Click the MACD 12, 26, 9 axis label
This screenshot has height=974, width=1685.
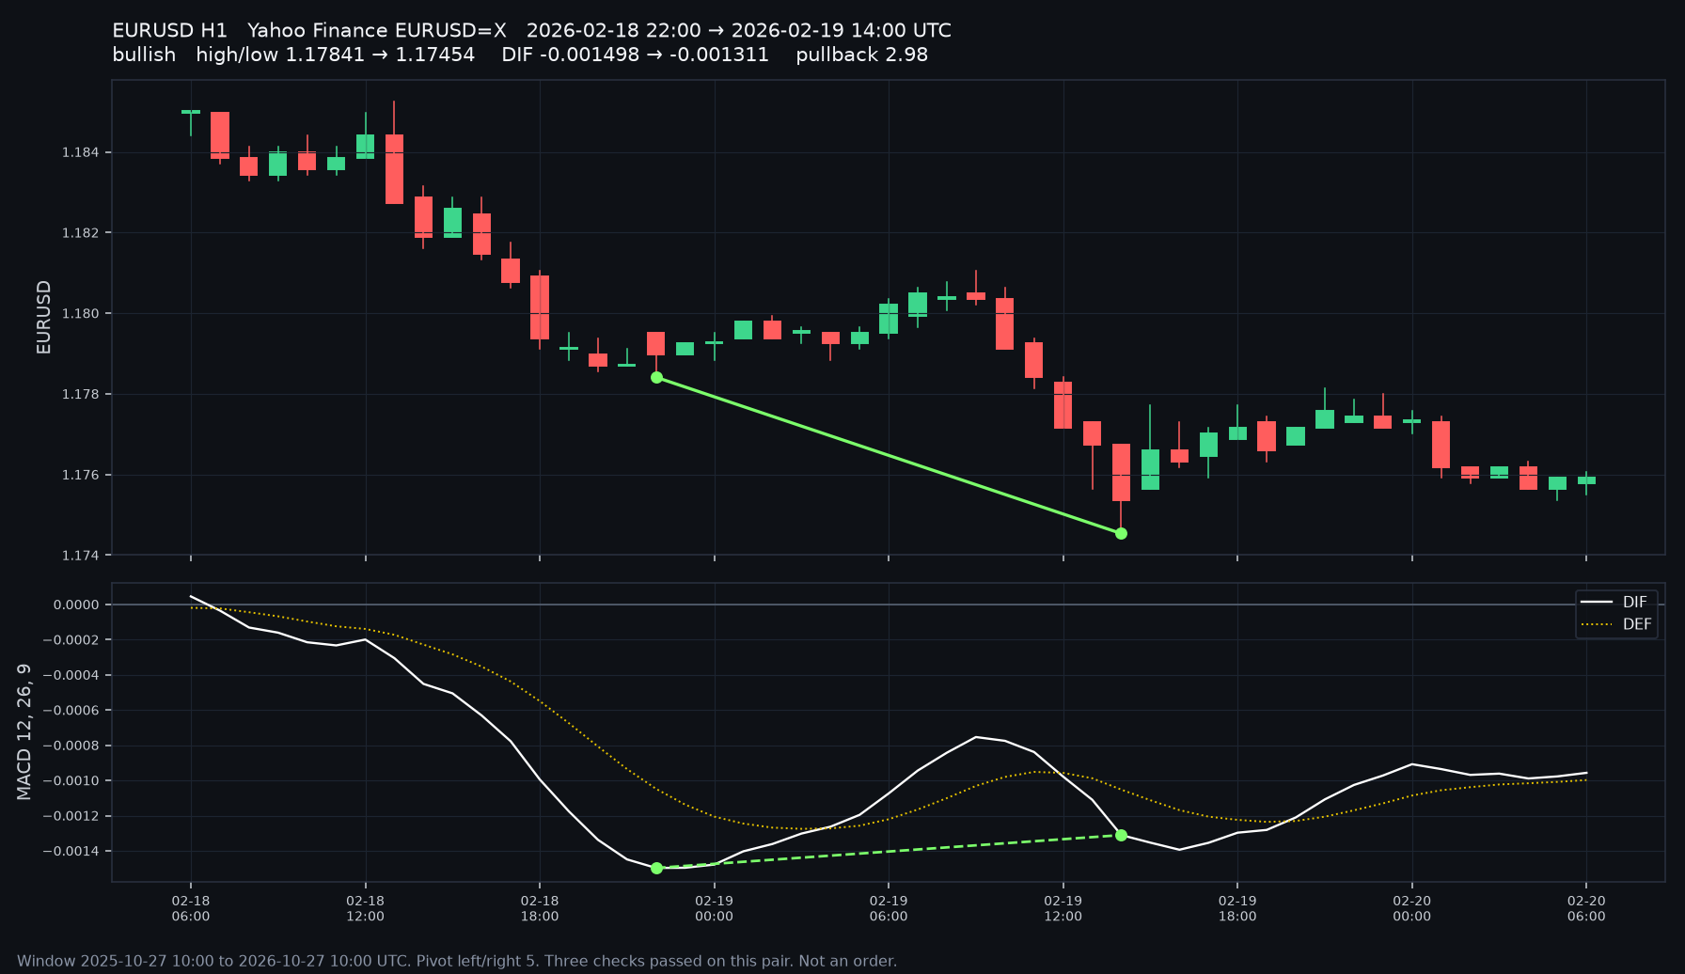coord(24,732)
